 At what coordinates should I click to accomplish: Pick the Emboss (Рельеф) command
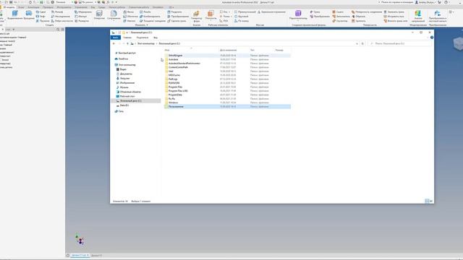tap(57, 12)
